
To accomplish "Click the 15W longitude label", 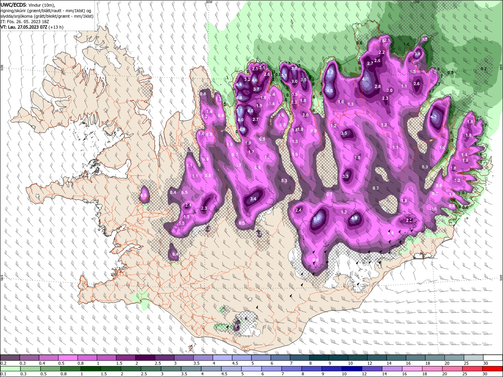I will tap(416, 2).
